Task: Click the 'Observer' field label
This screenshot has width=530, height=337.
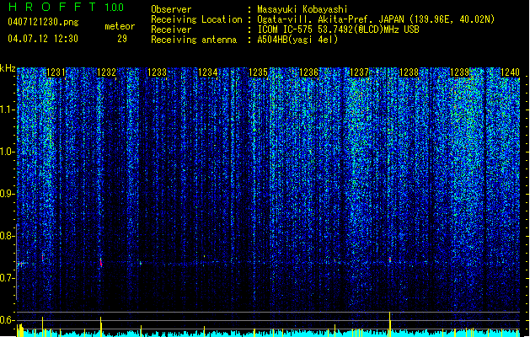Action: pos(171,9)
